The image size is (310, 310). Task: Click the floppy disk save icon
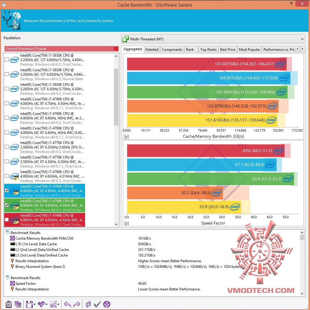point(29,304)
